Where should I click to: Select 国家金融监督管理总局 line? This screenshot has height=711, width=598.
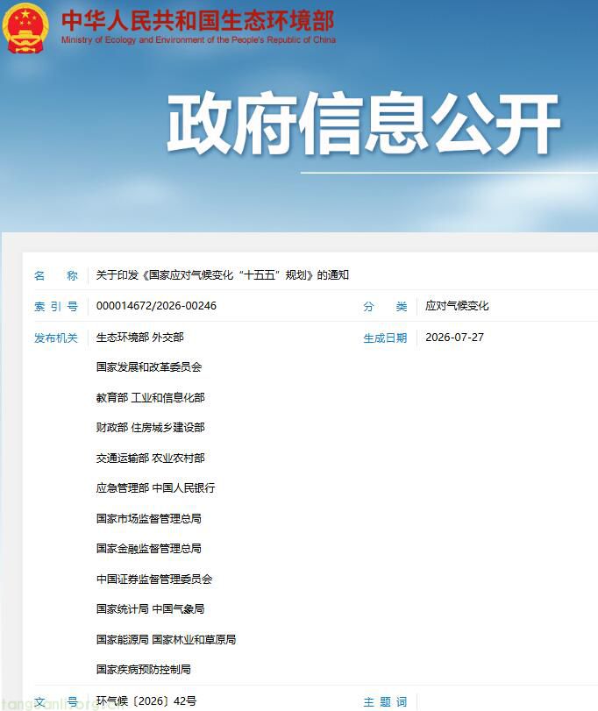149,548
